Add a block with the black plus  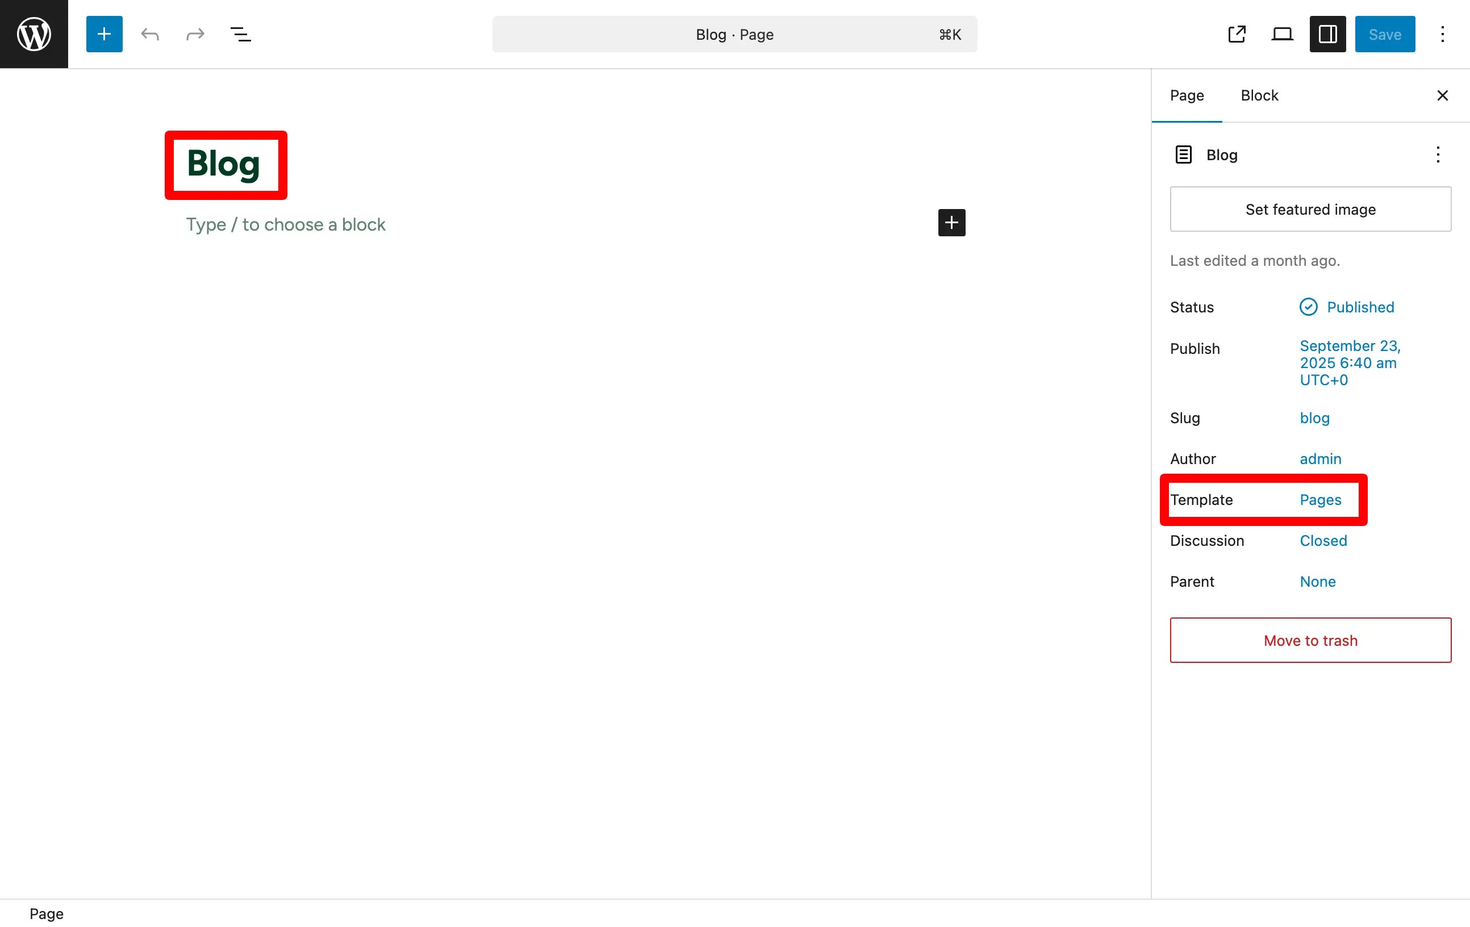(x=951, y=222)
